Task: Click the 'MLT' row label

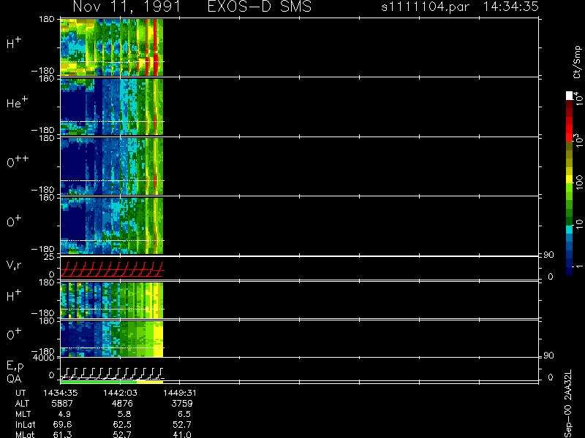Action: tap(23, 414)
